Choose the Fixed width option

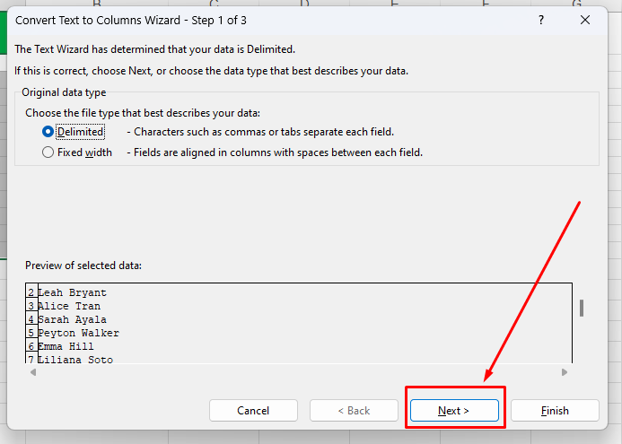click(48, 152)
